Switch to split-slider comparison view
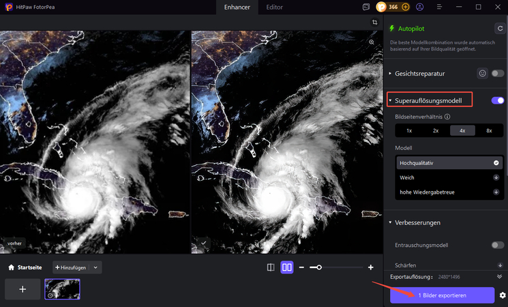Screen dimensions: 508x307 (x=271, y=267)
